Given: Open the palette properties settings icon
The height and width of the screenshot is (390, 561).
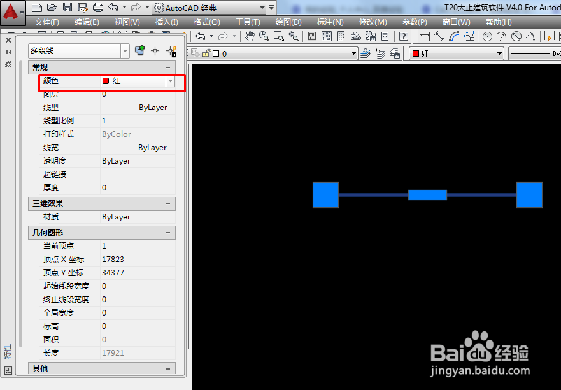Looking at the screenshot, I should click(x=8, y=64).
